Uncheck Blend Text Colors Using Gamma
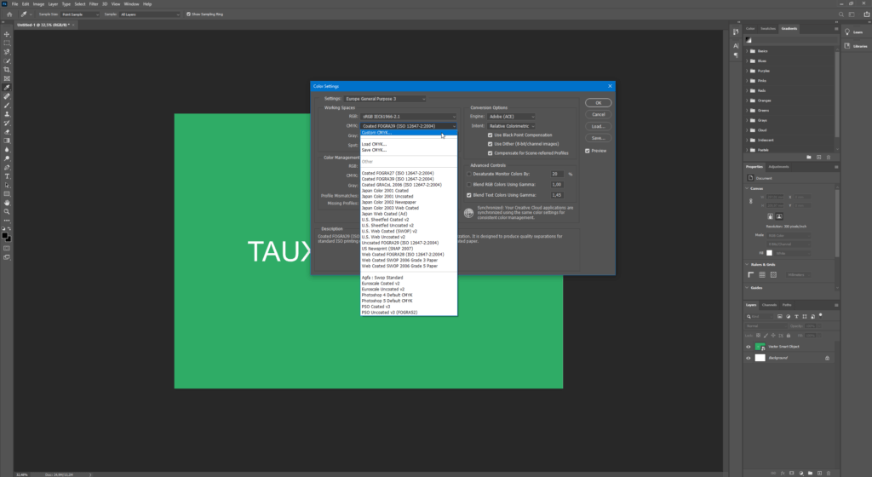The width and height of the screenshot is (872, 477). pyautogui.click(x=469, y=195)
